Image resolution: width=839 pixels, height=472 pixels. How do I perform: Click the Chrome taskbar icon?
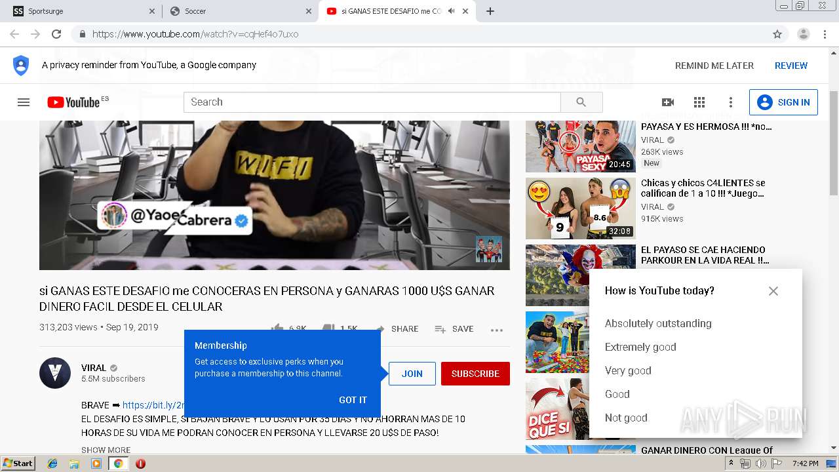coord(118,463)
